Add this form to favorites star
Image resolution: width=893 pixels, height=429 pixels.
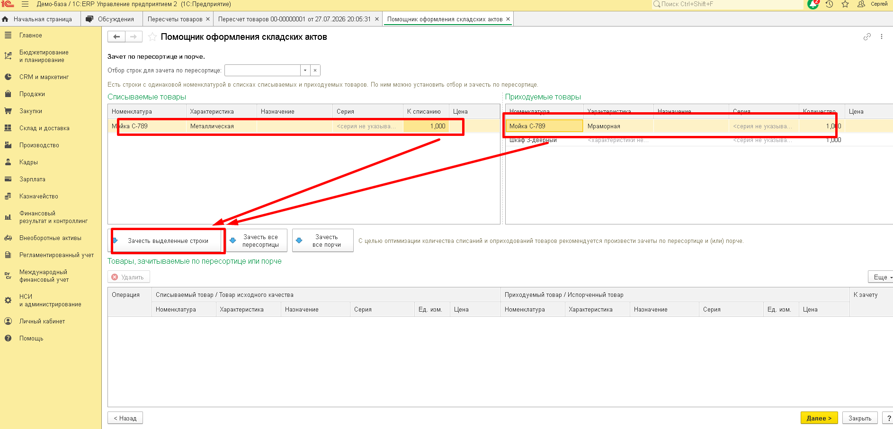[152, 37]
